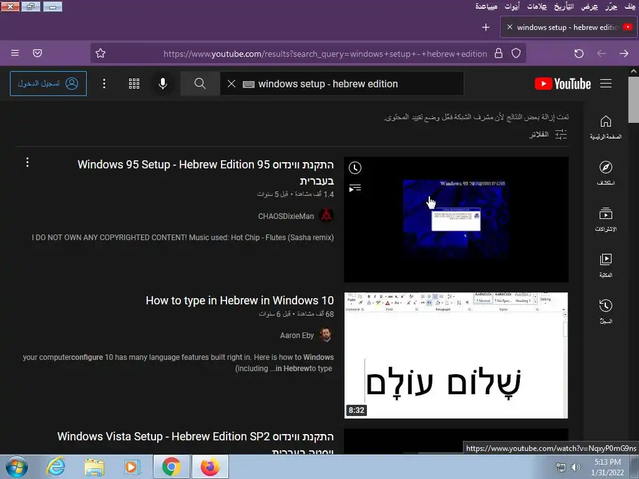Open Windows 95 Setup Hebrew Edition title
This screenshot has height=479, width=639.
206,172
